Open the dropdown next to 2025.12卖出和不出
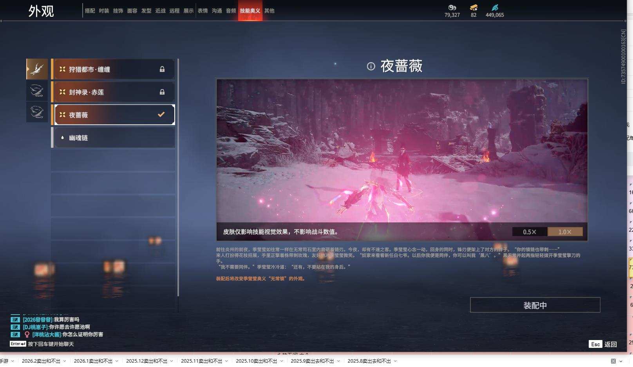This screenshot has height=367, width=633. [x=171, y=362]
